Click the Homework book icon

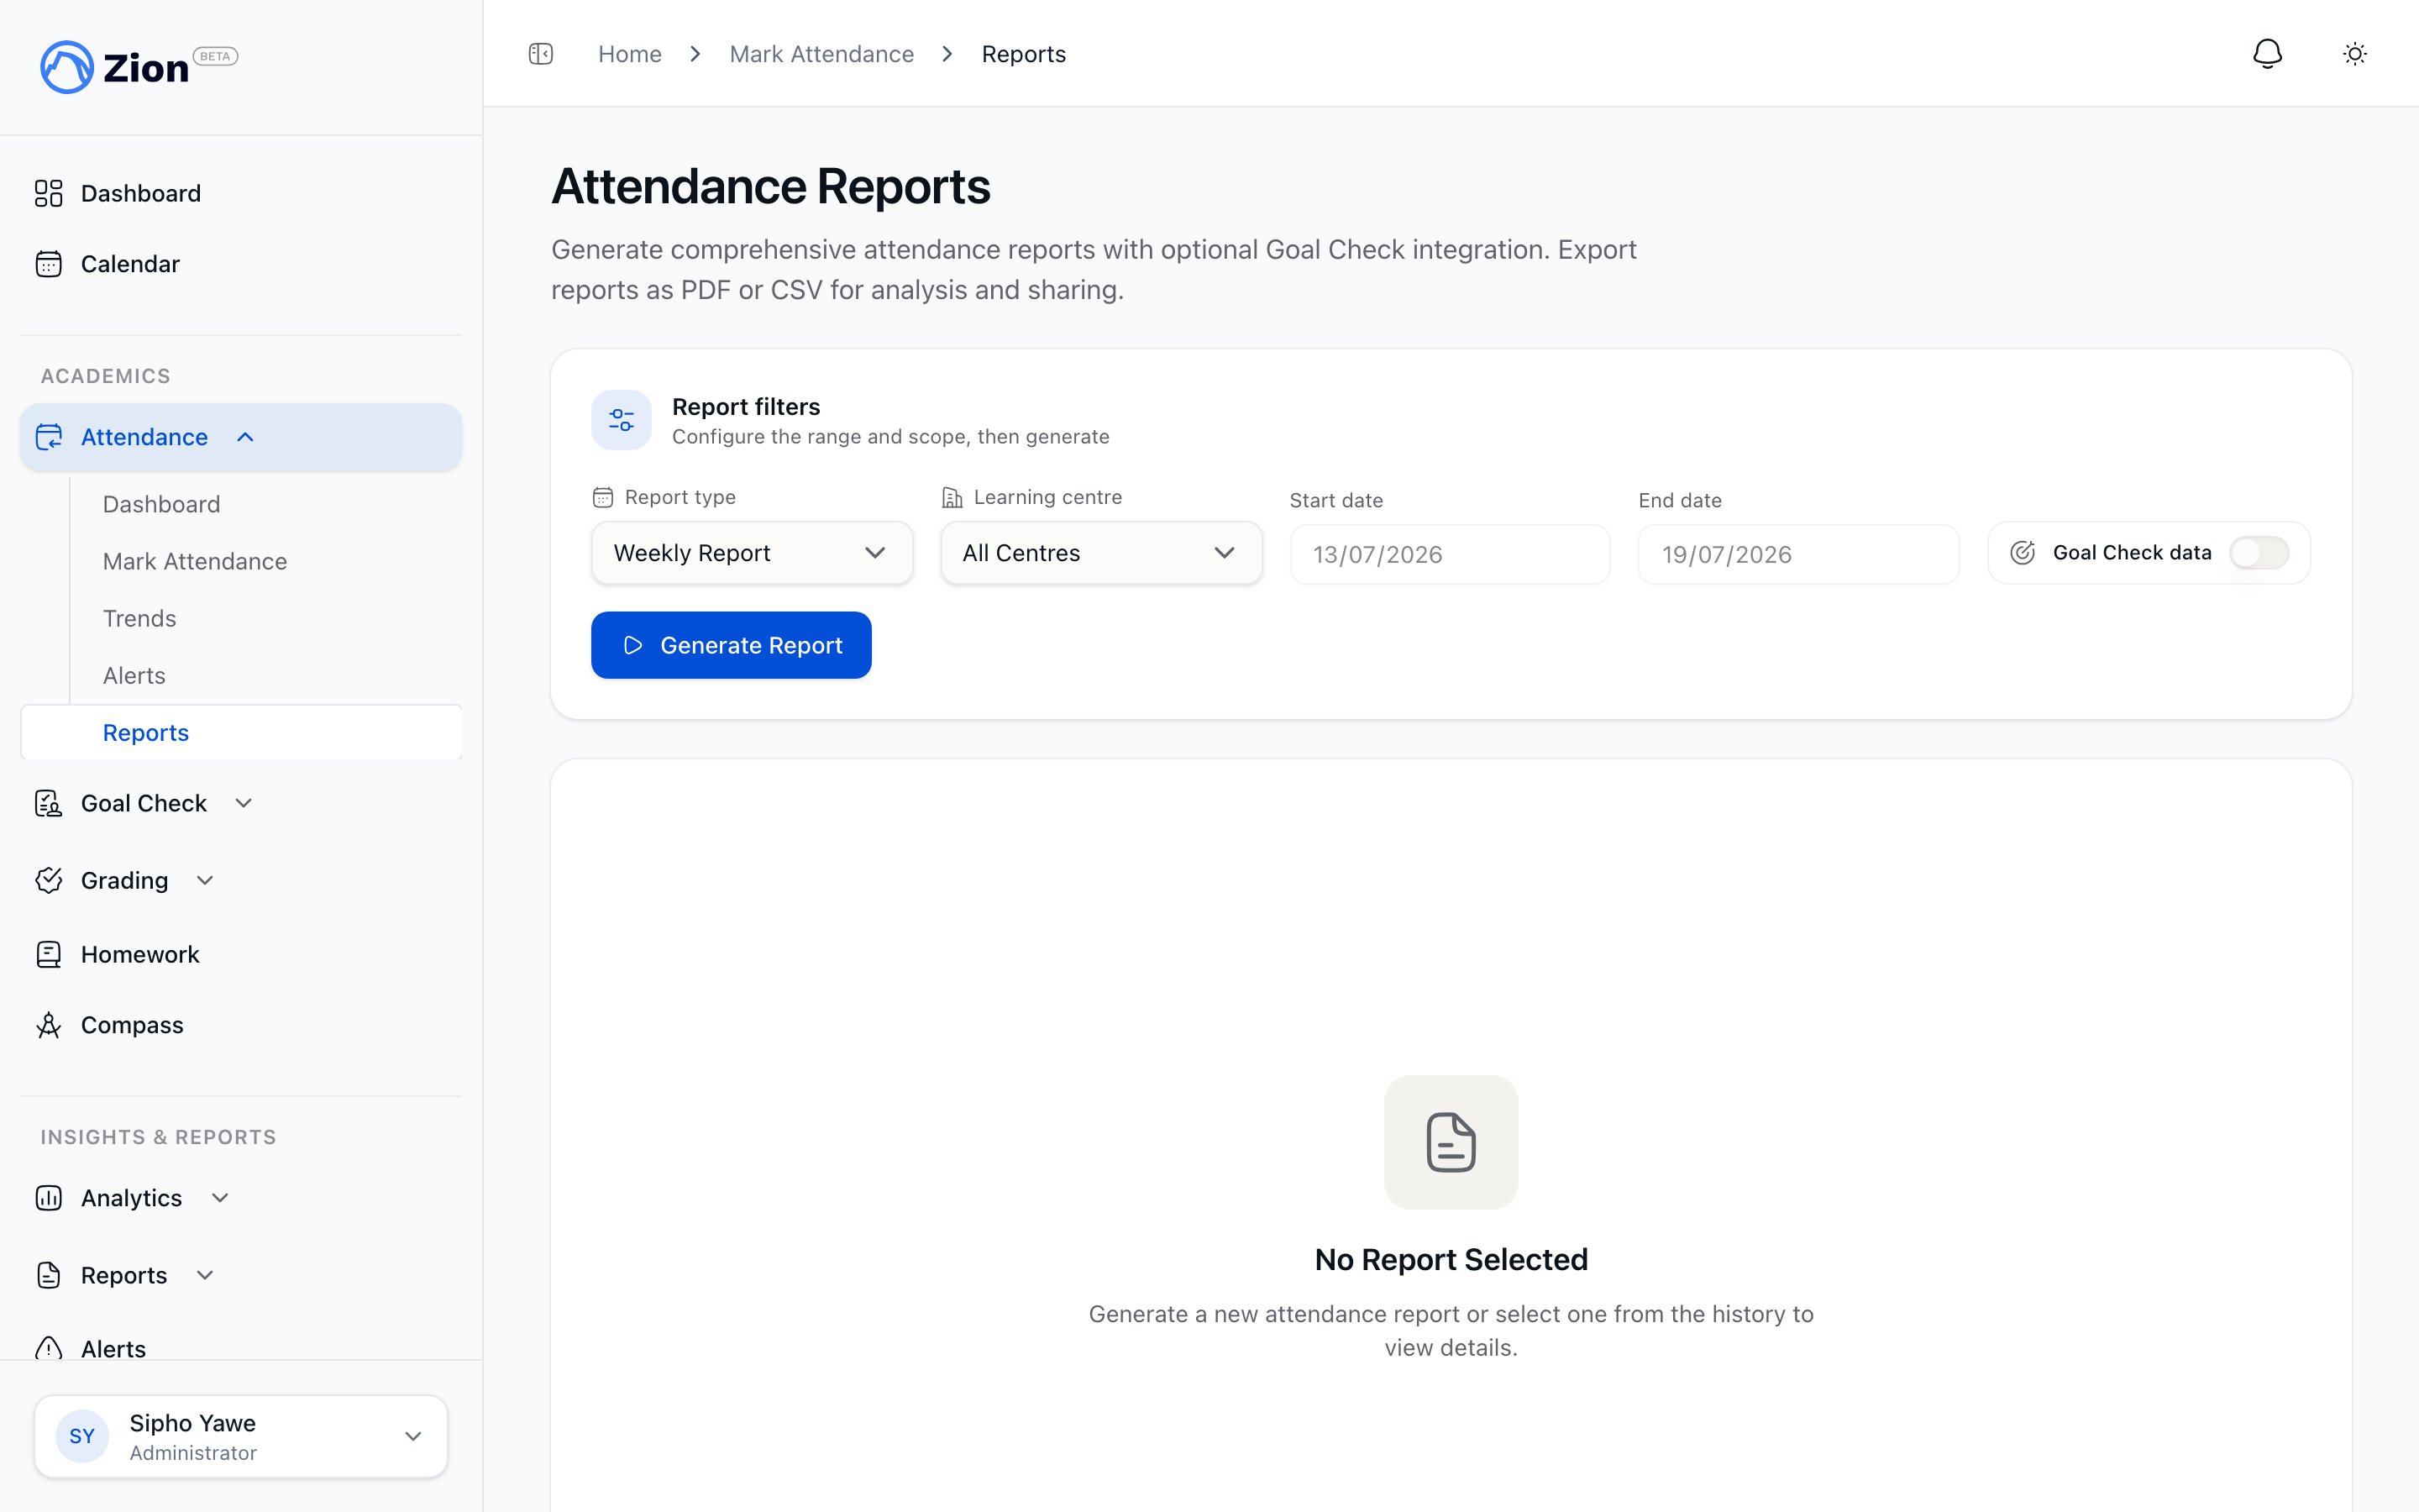coord(49,954)
